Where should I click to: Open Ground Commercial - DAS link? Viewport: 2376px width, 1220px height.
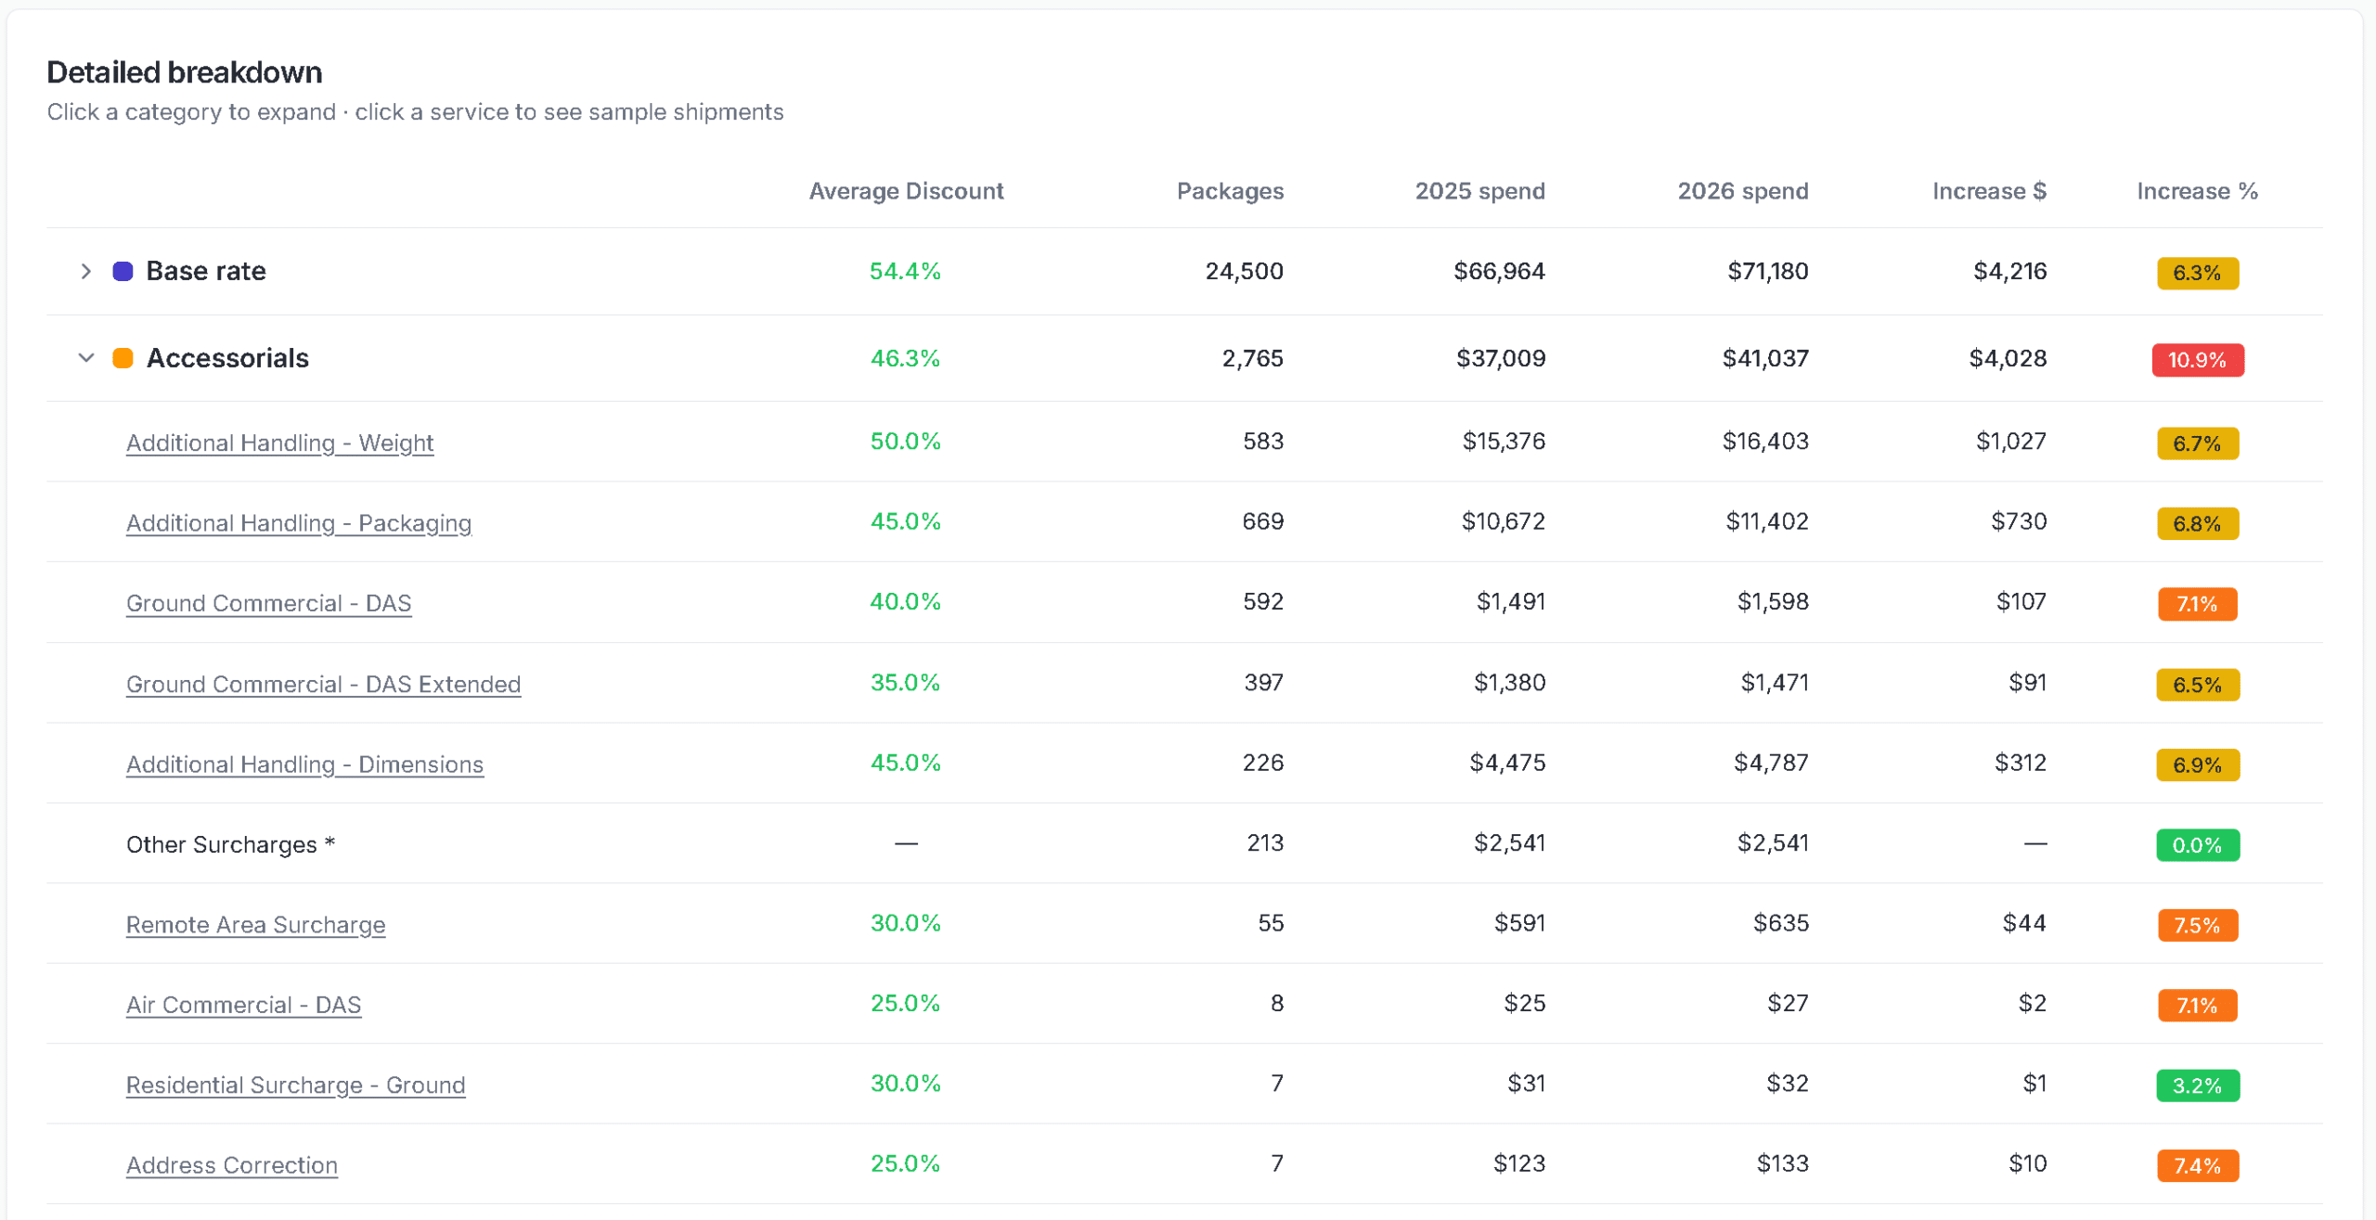(268, 603)
